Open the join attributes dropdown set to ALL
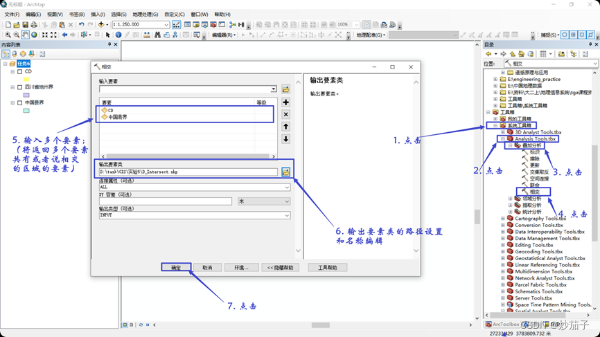The image size is (600, 337). 287,188
